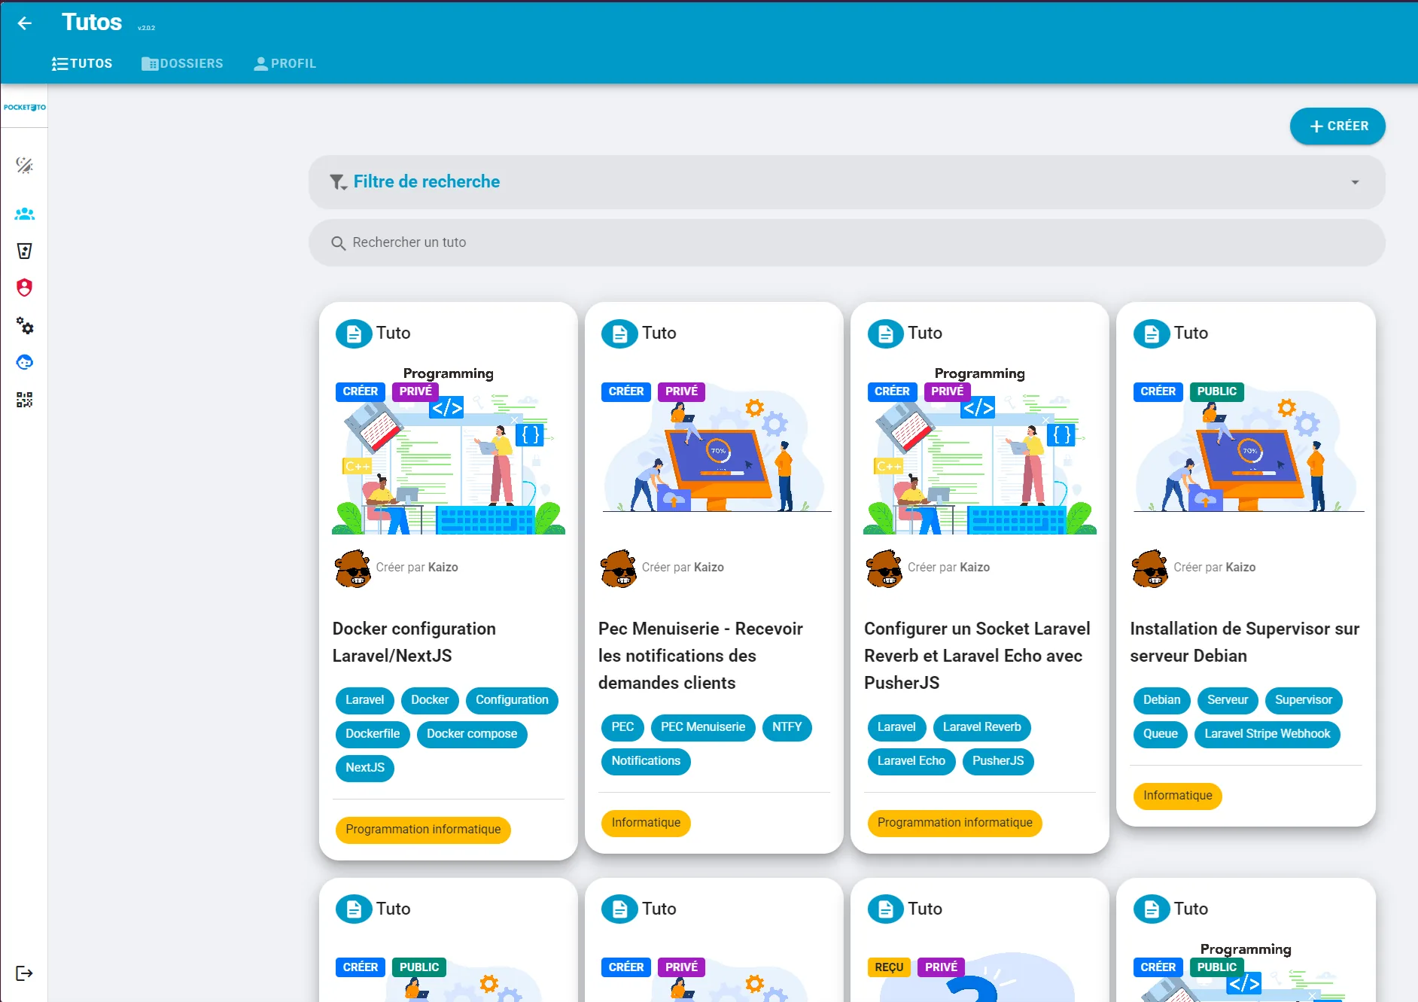1418x1002 pixels.
Task: Open the QR code sidebar icon
Action: [x=25, y=400]
